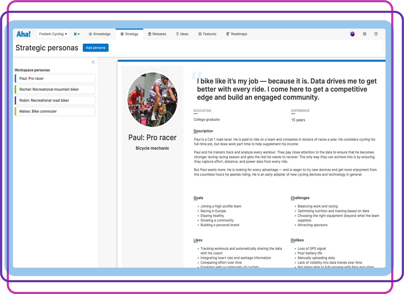Screen dimensions: 404x294
Task: Click the Workspace personas label
Action: click(x=32, y=70)
